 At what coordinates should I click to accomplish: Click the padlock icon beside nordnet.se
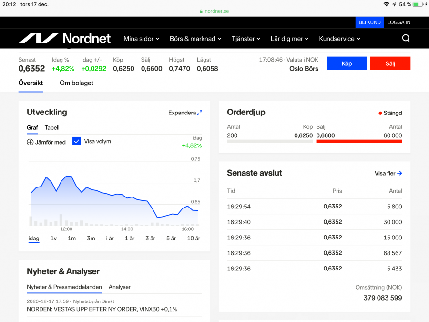202,11
